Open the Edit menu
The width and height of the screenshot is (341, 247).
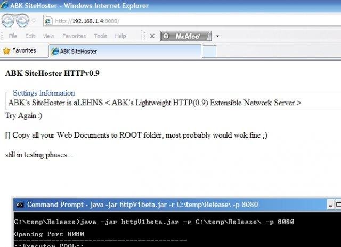pyautogui.click(x=30, y=36)
